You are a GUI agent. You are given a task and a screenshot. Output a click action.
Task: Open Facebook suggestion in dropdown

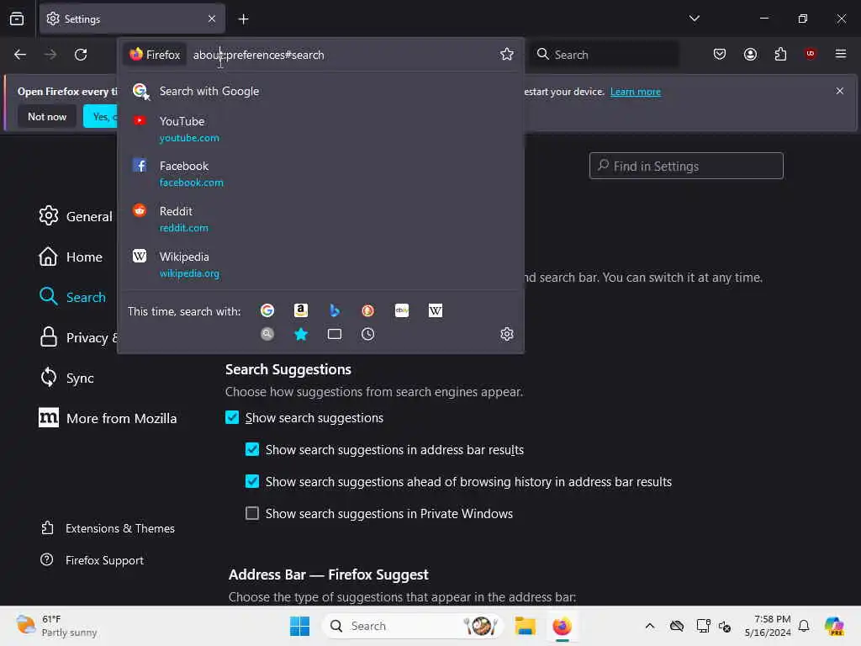[x=321, y=173]
